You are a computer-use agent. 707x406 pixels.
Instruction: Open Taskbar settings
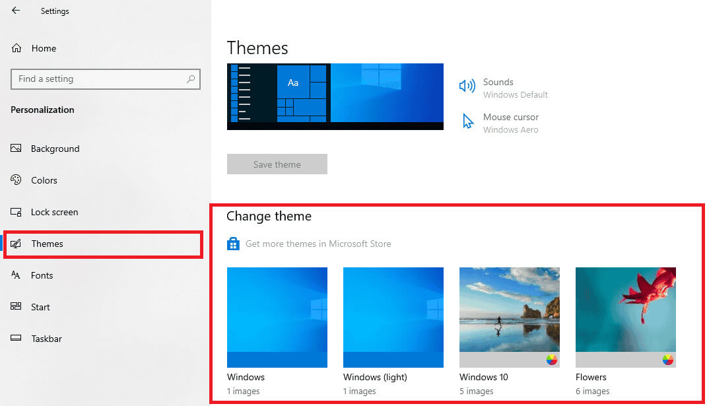click(x=46, y=338)
